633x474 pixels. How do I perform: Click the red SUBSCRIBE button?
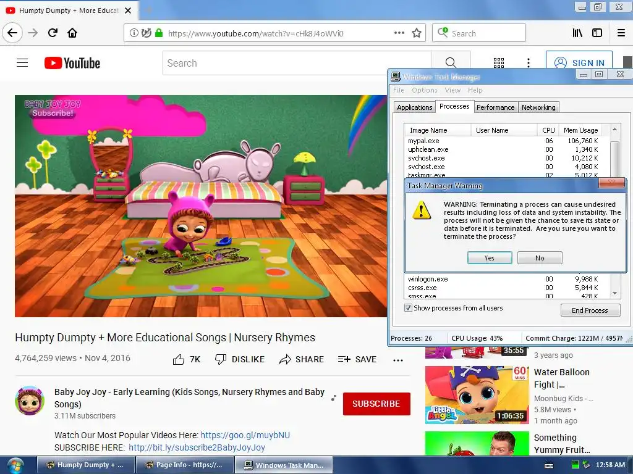[x=376, y=404]
